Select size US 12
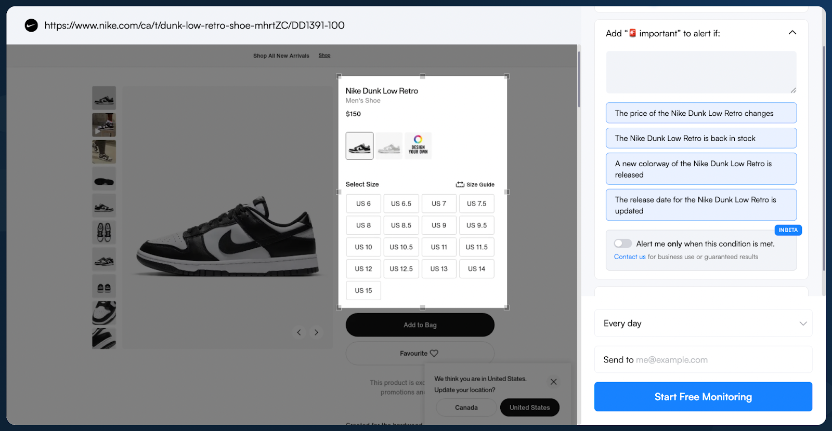The image size is (832, 431). (x=363, y=269)
